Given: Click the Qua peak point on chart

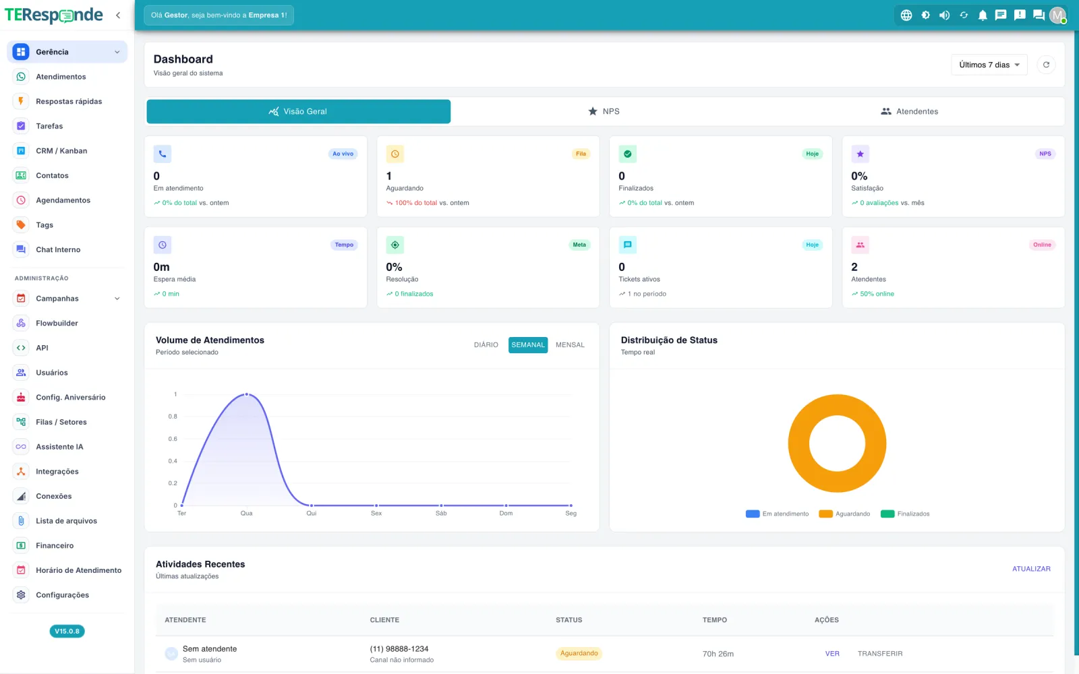Looking at the screenshot, I should tap(247, 394).
